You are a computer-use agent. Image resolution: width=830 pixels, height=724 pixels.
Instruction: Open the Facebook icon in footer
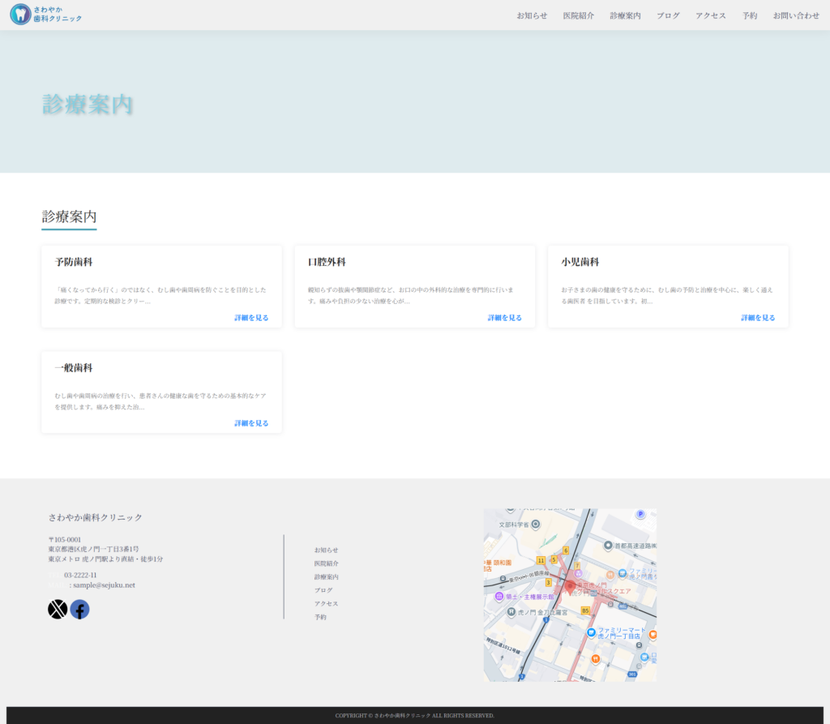(x=79, y=610)
